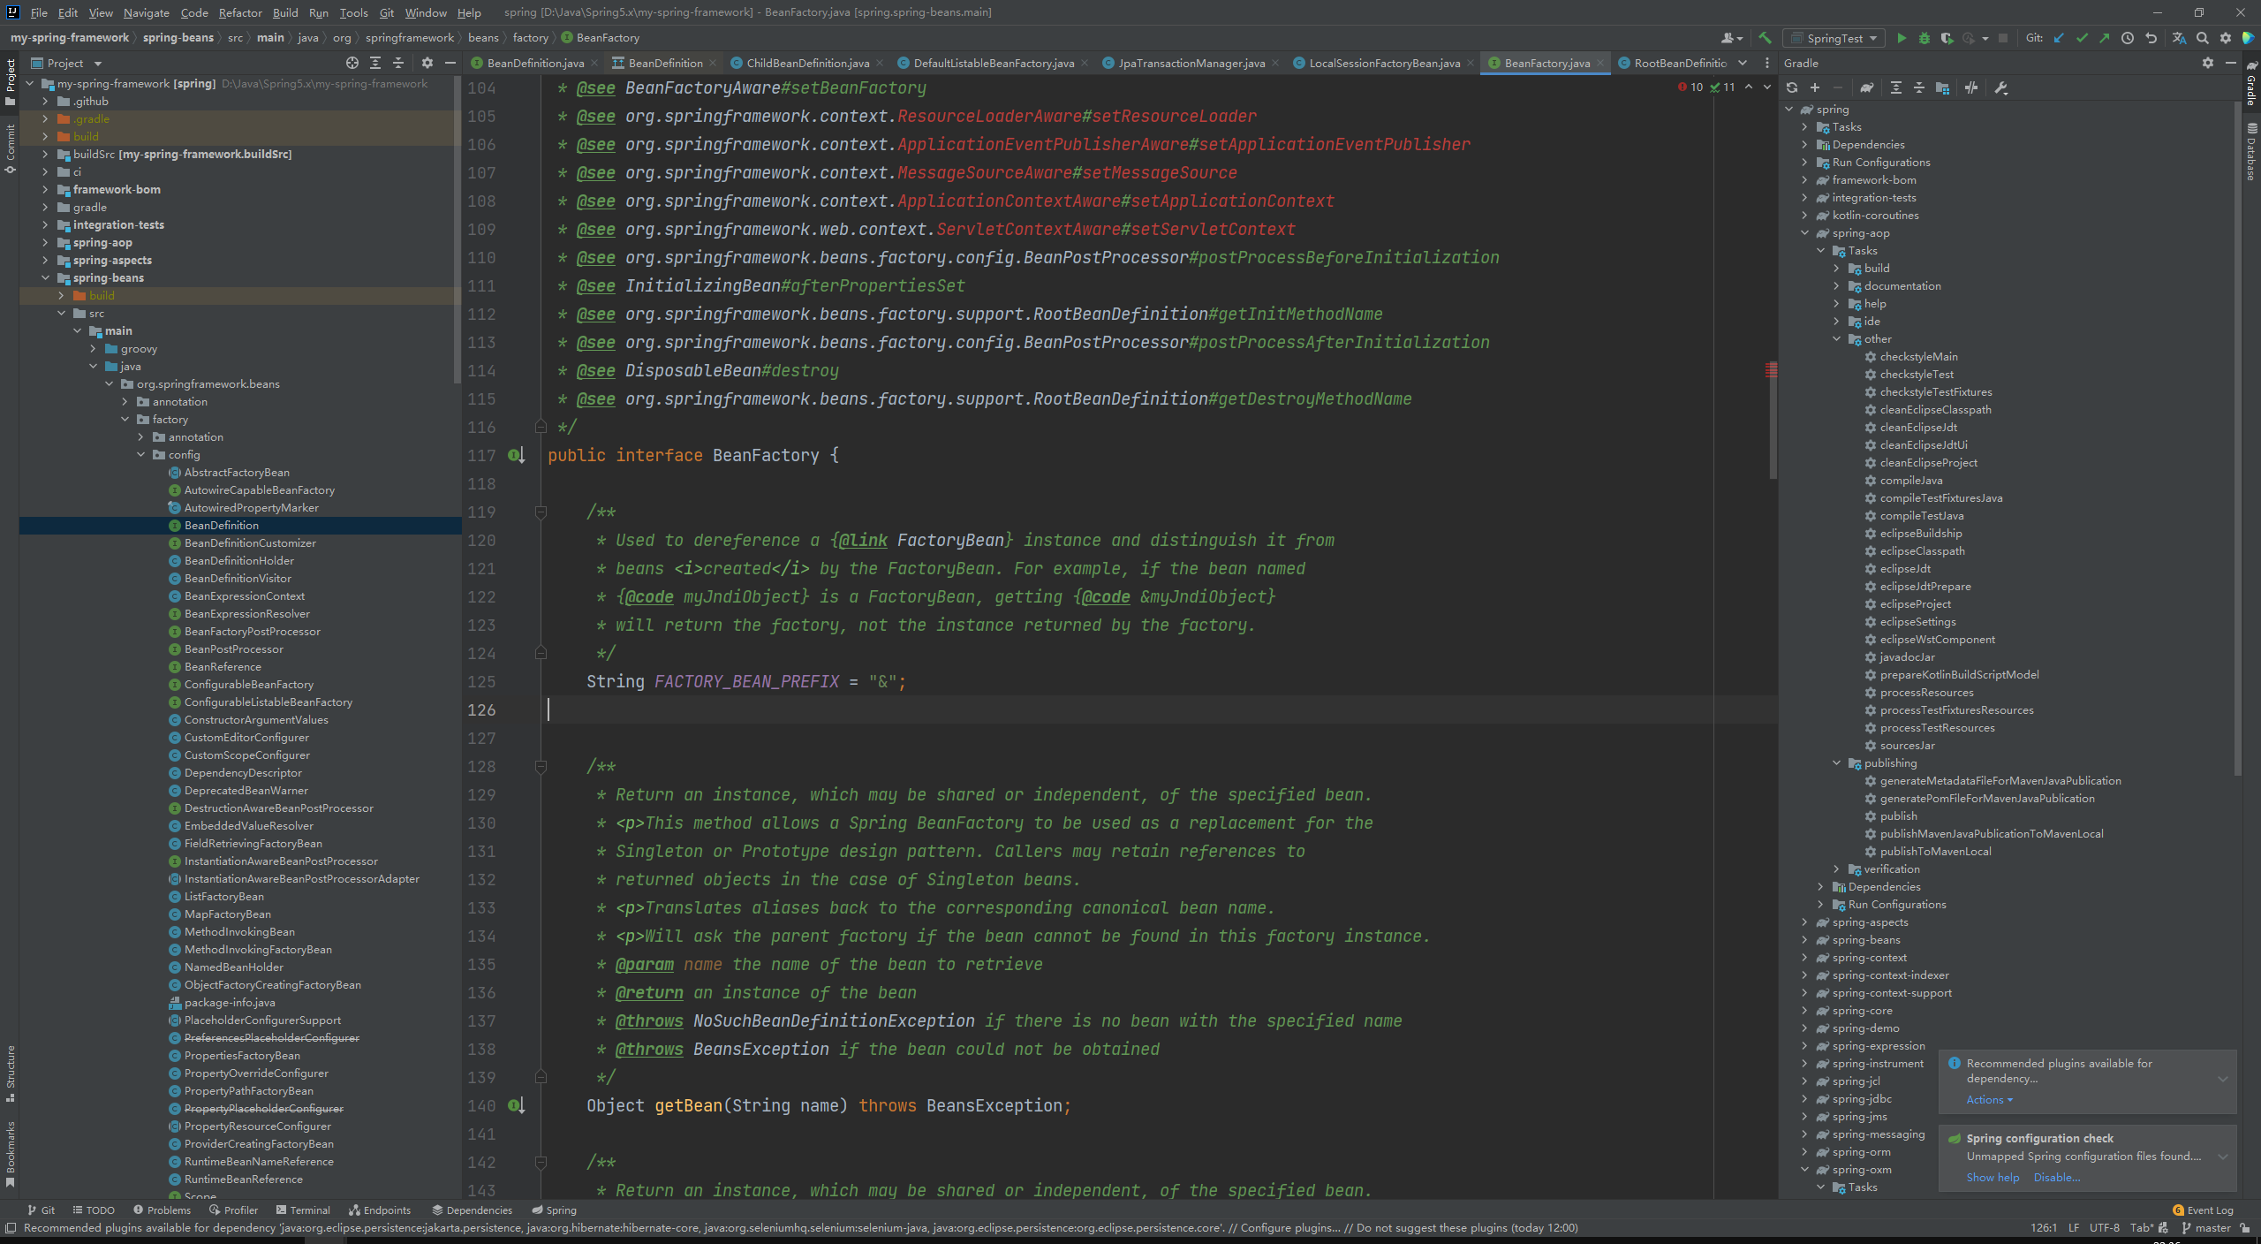This screenshot has width=2261, height=1244.
Task: Run the SpringTest configuration
Action: (1901, 38)
